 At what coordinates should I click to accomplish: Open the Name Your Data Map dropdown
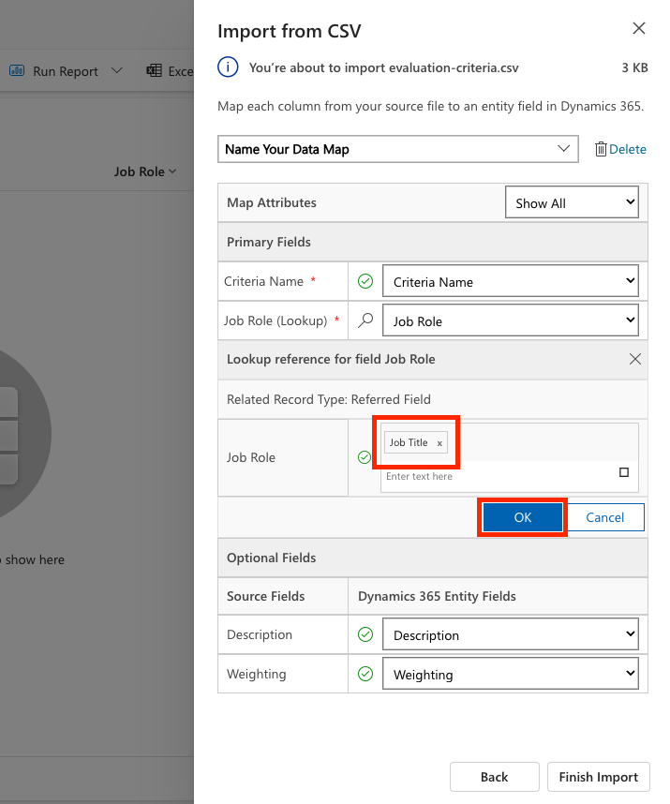[397, 149]
